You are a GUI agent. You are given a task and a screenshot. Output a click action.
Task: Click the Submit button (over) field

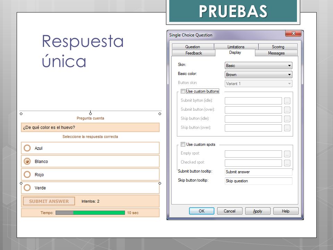pos(253,110)
